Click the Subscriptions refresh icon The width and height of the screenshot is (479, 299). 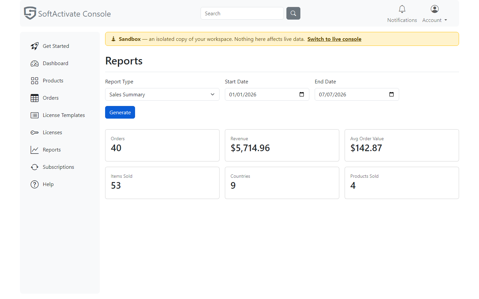point(35,167)
